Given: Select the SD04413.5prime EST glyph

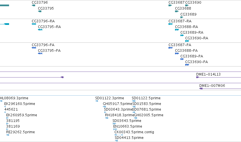Looking at the screenshot, I should tap(116, 141).
